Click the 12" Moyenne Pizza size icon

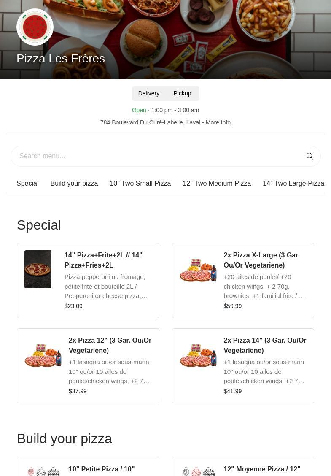tap(198, 471)
